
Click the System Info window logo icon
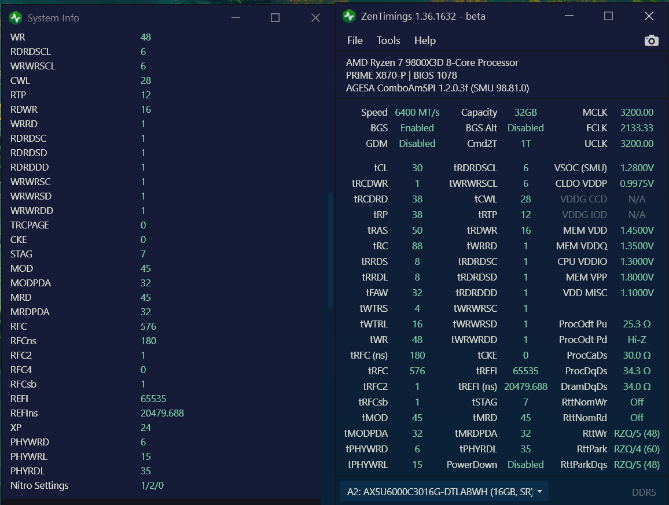click(16, 18)
